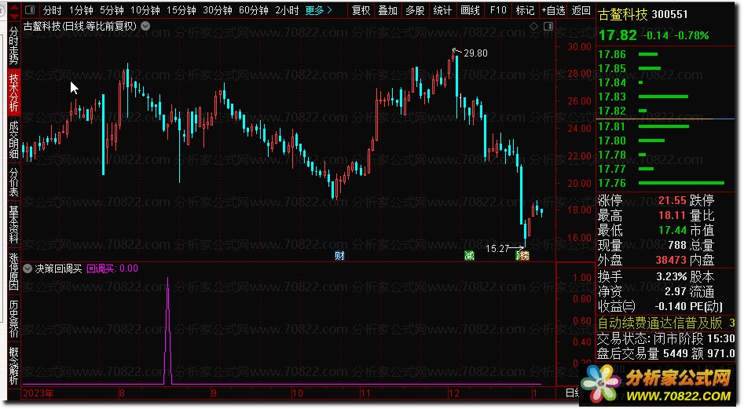Image resolution: width=744 pixels, height=409 pixels.
Task: Select the 10分钟 period
Action: pos(145,10)
